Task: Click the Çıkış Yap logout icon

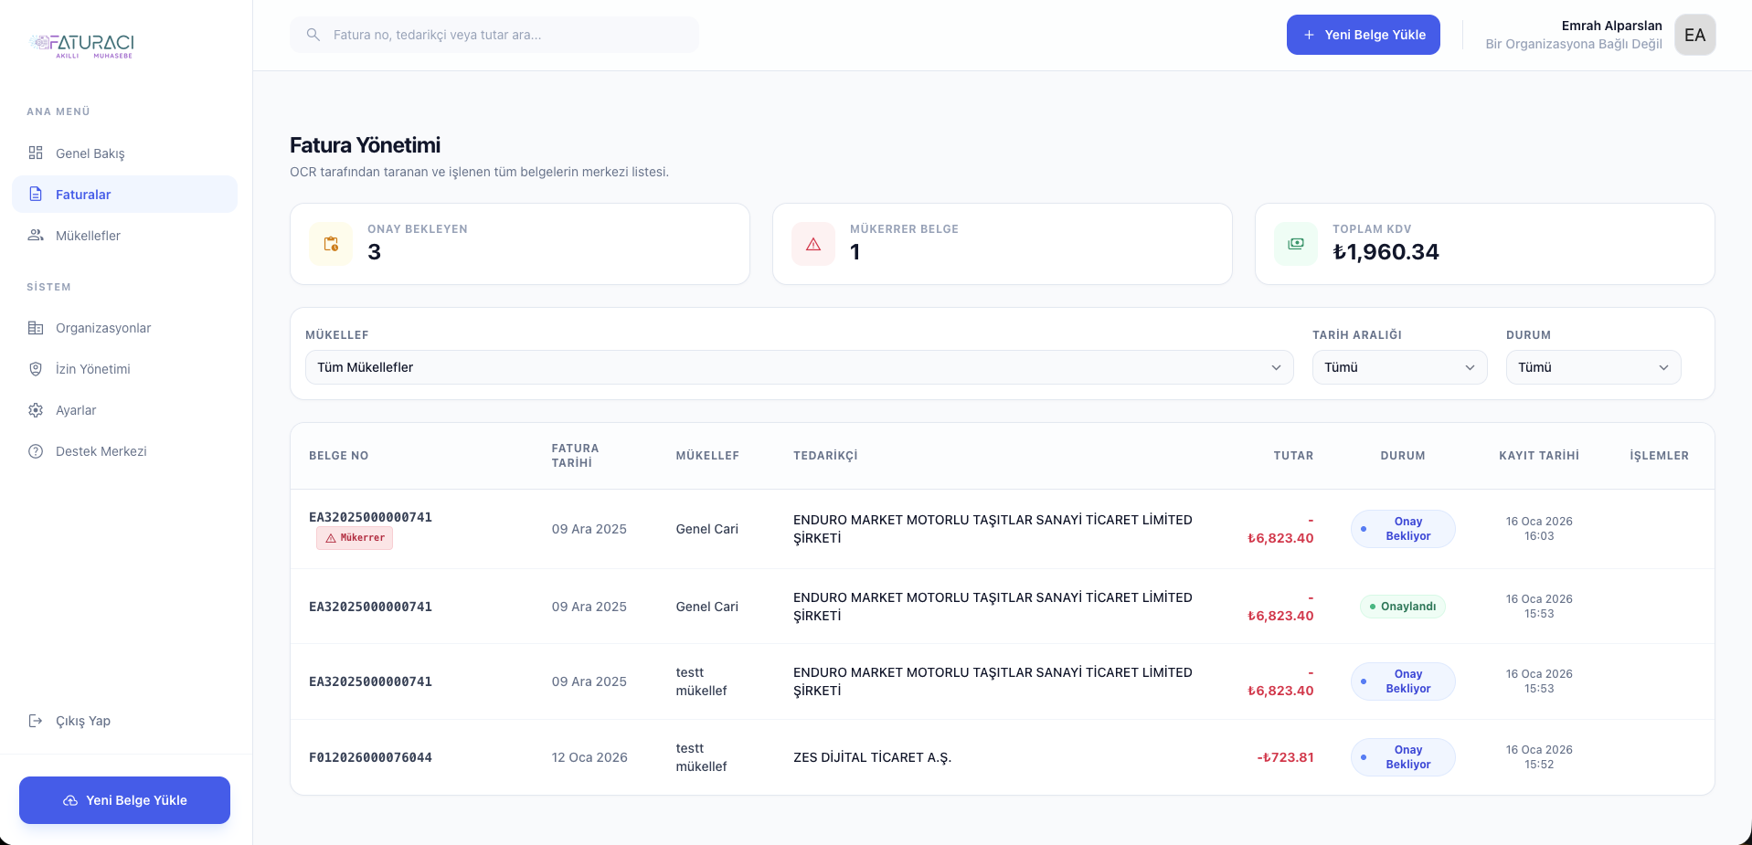Action: click(36, 721)
